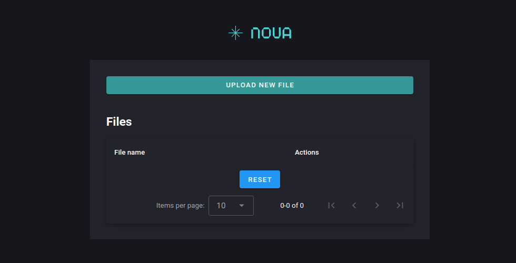Go to first page icon
The width and height of the screenshot is (516, 263).
tap(331, 206)
